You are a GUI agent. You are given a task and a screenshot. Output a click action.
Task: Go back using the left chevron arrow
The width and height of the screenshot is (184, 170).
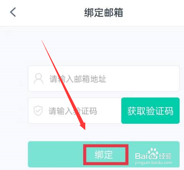click(13, 12)
